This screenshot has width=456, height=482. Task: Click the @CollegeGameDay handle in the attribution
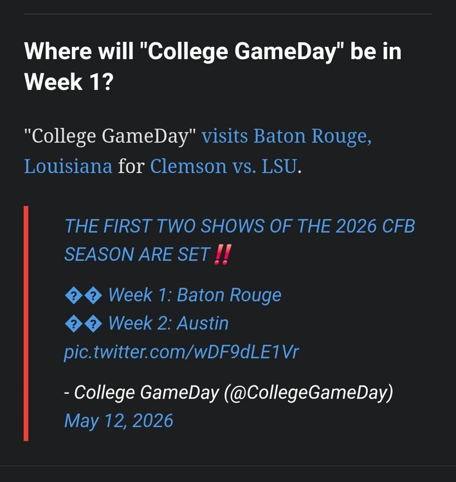[309, 393]
